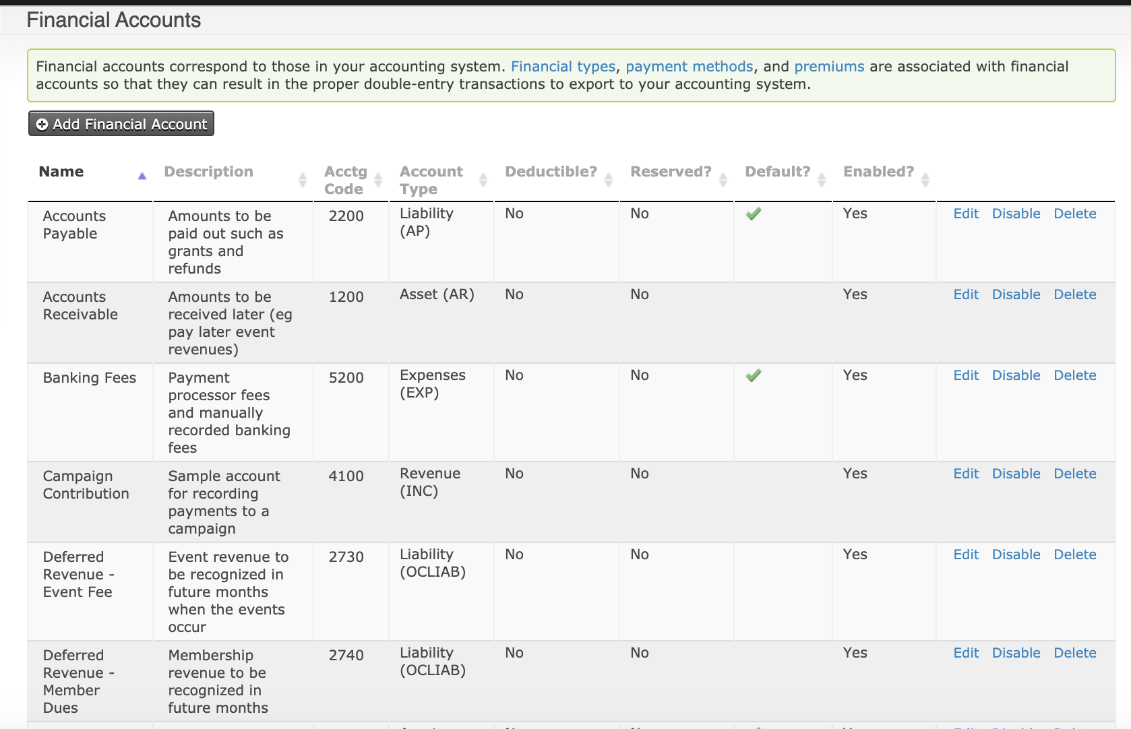The height and width of the screenshot is (729, 1131).
Task: Open the Financial types link
Action: (563, 66)
